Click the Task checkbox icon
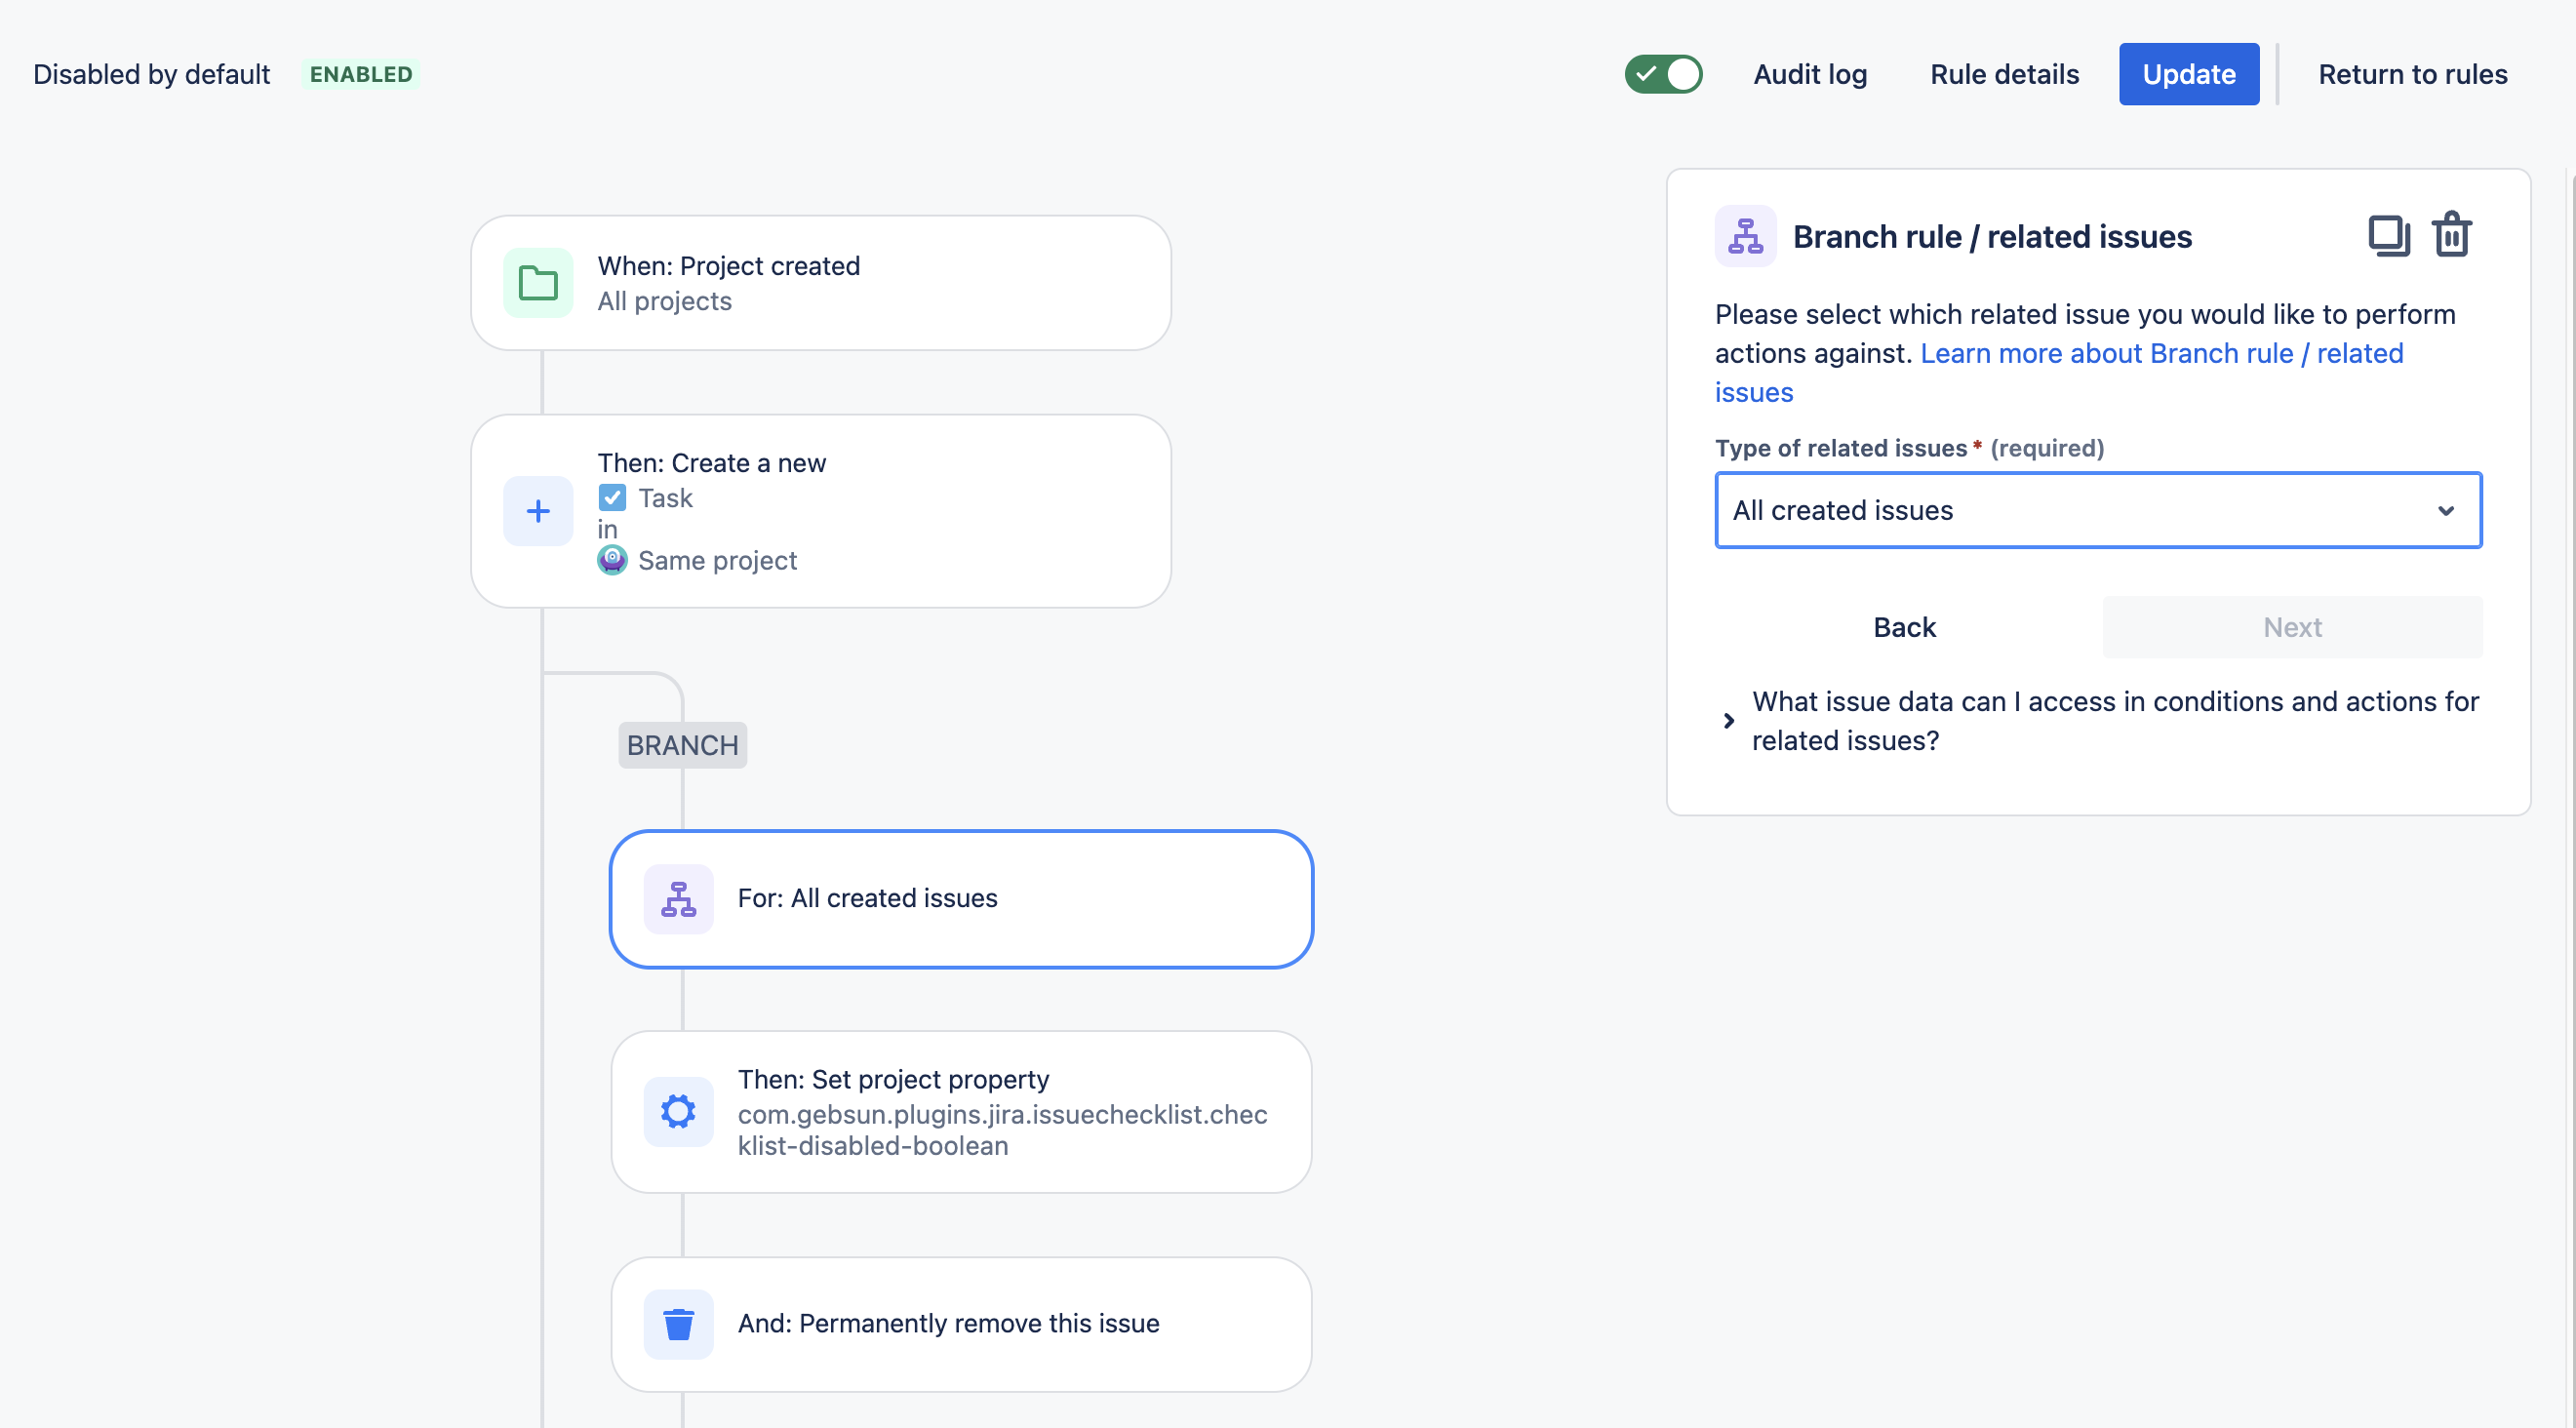This screenshot has width=2576, height=1428. pyautogui.click(x=612, y=497)
